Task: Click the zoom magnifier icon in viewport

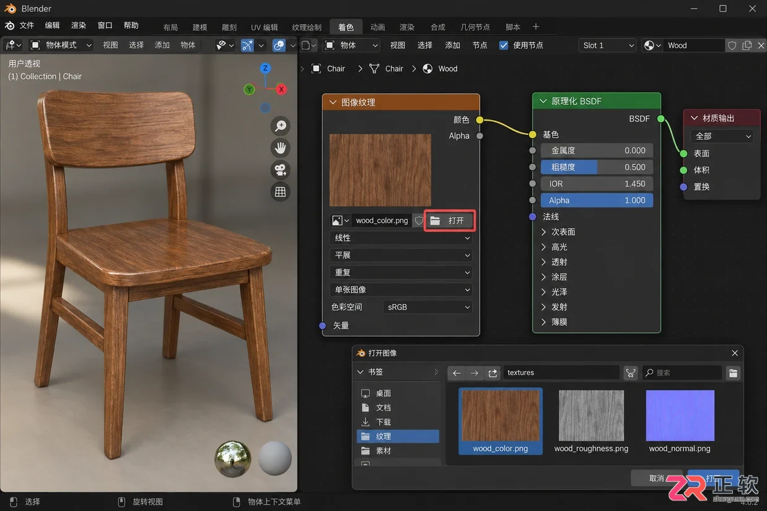Action: tap(281, 126)
